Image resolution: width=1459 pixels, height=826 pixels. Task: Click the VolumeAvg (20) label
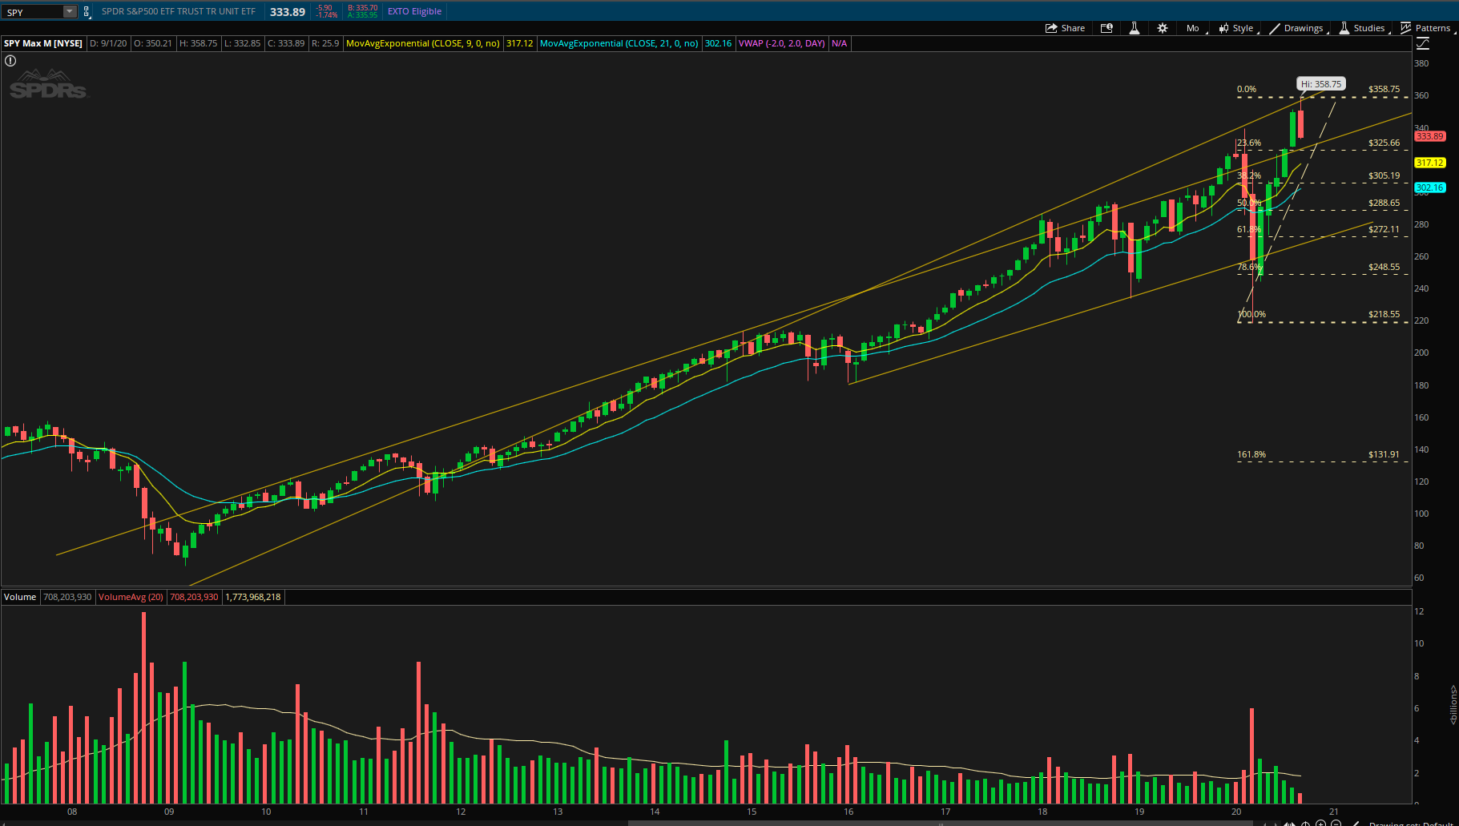click(131, 597)
